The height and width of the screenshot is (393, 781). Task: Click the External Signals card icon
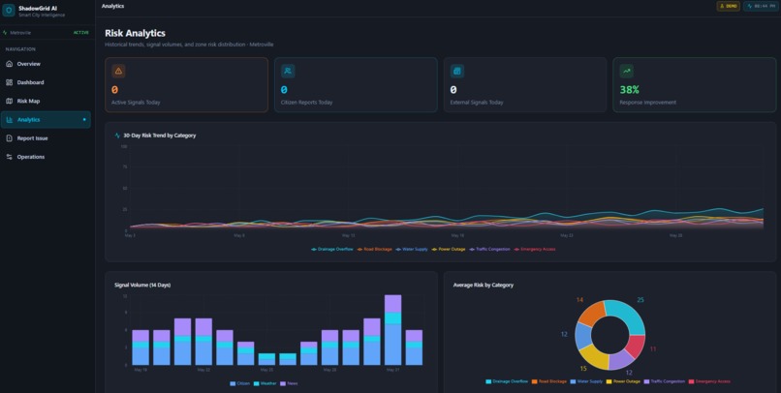coord(457,71)
